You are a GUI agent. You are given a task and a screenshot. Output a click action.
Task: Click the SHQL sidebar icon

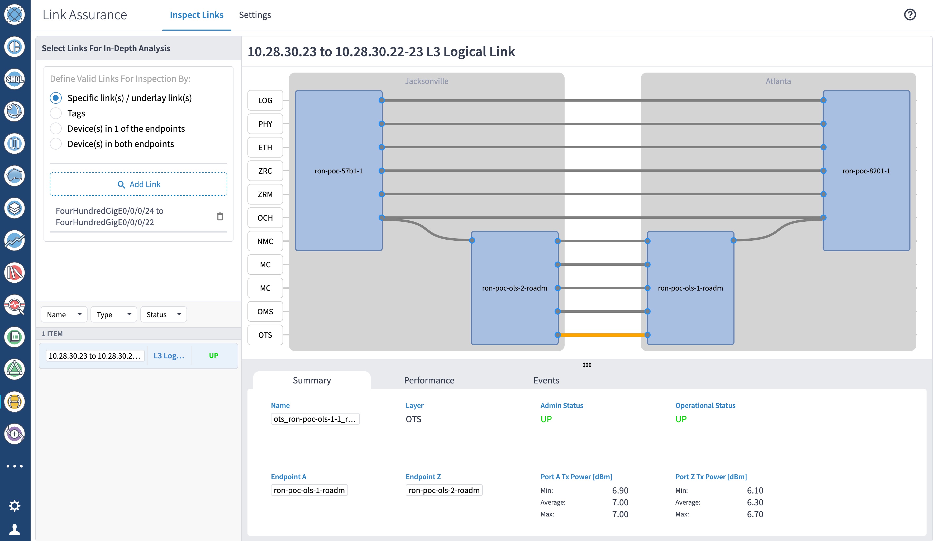[x=15, y=79]
